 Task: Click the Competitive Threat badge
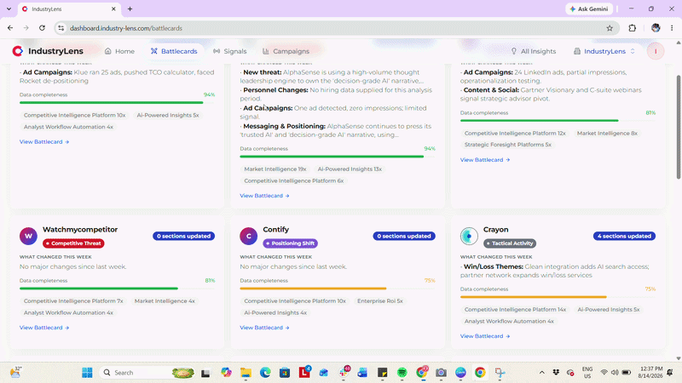pyautogui.click(x=73, y=243)
